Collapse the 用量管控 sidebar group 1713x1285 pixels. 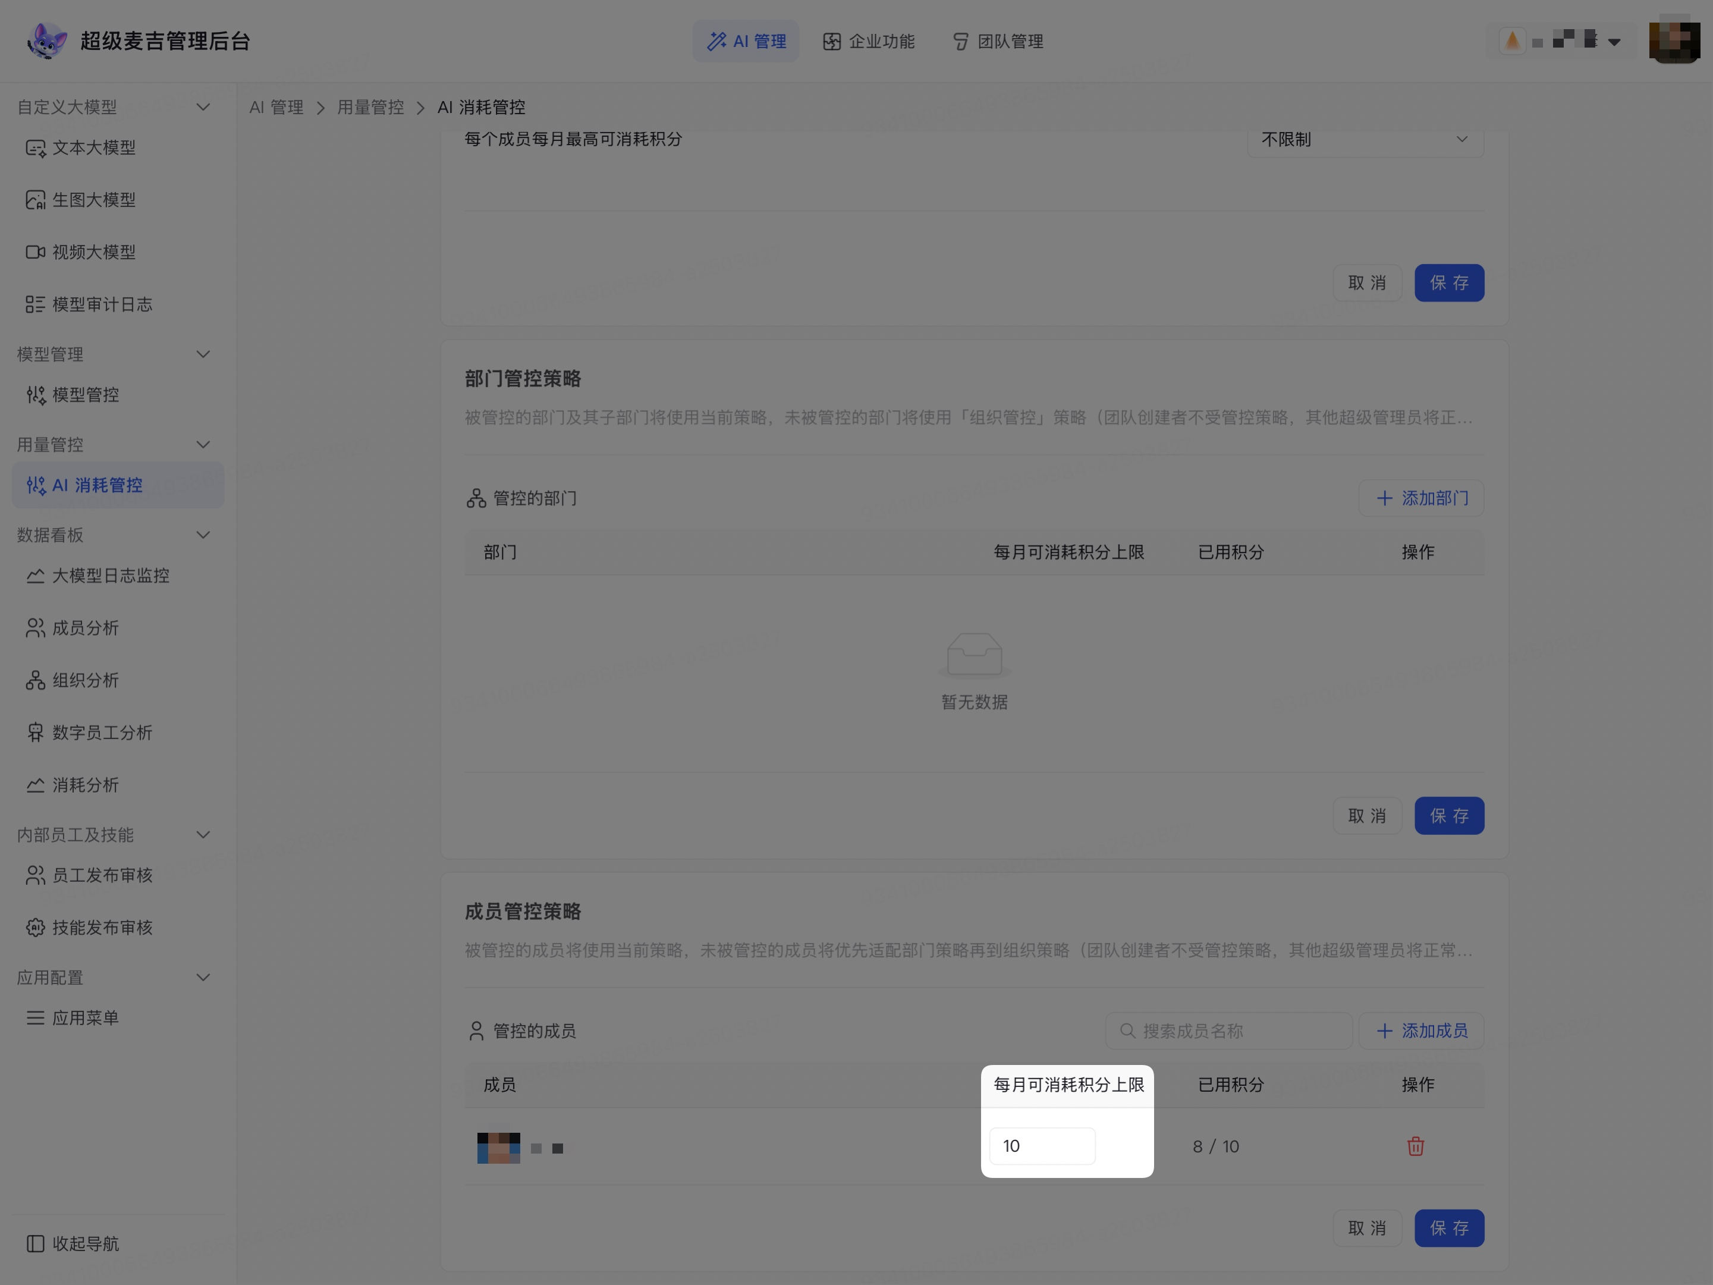(203, 445)
